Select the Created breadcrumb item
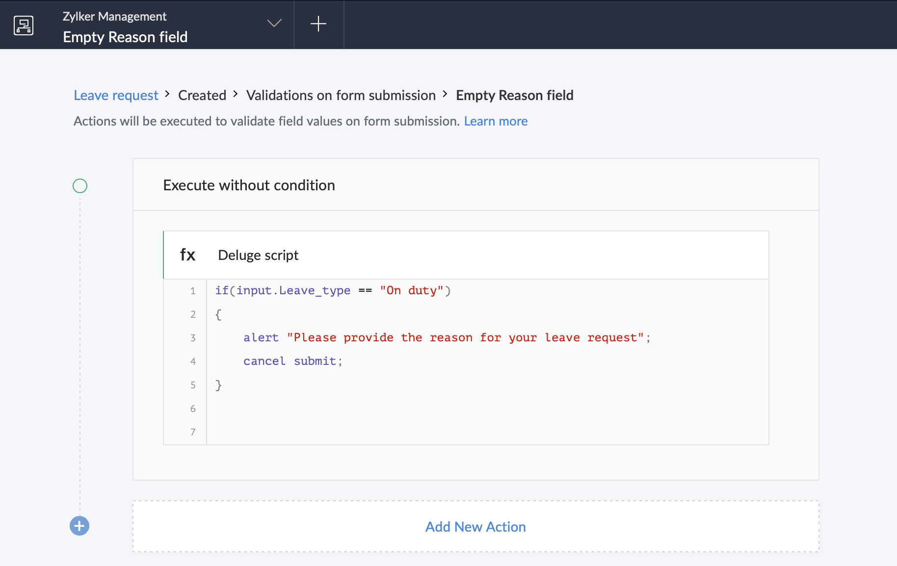The height and width of the screenshot is (566, 897). click(202, 95)
